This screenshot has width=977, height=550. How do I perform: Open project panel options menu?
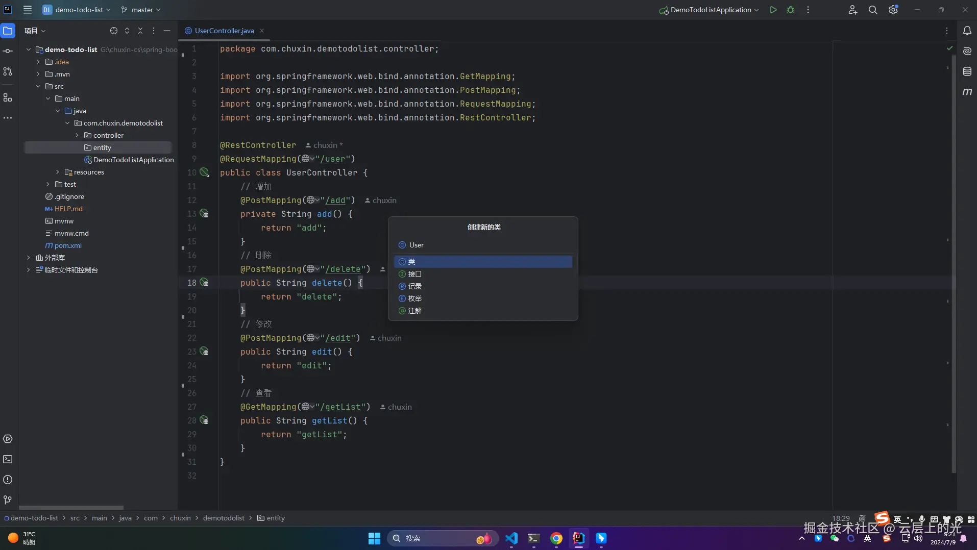tap(154, 31)
